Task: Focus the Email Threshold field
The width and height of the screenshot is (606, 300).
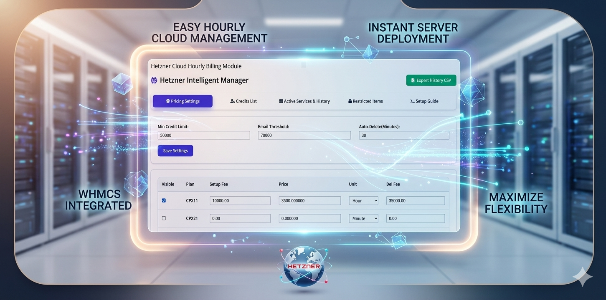Action: tap(304, 135)
